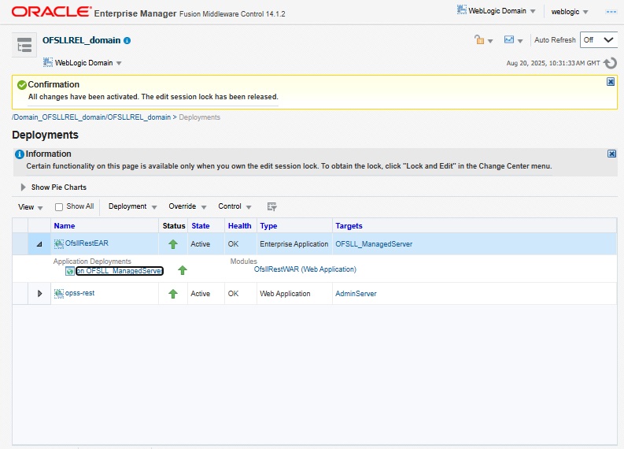The height and width of the screenshot is (449, 624).
Task: Sort by the Health column header
Action: 239,226
